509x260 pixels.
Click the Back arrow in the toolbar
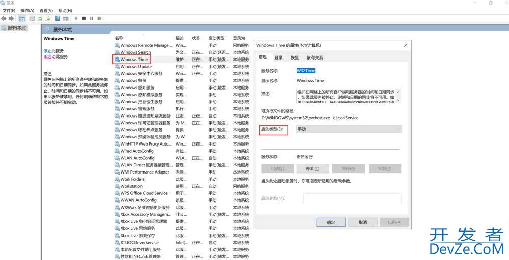[x=4, y=18]
